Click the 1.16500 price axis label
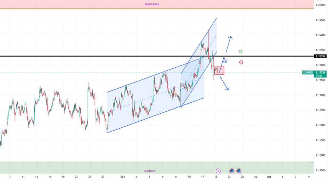The height and width of the screenshot is (181, 330). 320,110
